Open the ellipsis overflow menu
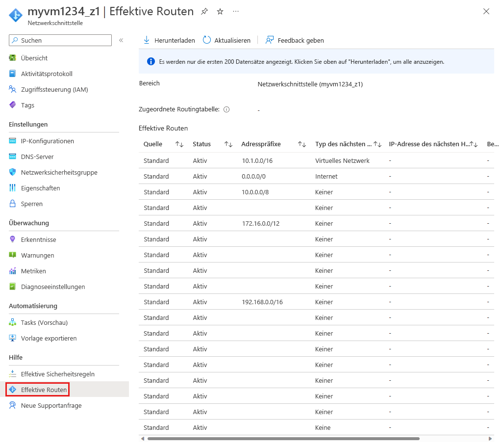The height and width of the screenshot is (448, 503). point(236,11)
